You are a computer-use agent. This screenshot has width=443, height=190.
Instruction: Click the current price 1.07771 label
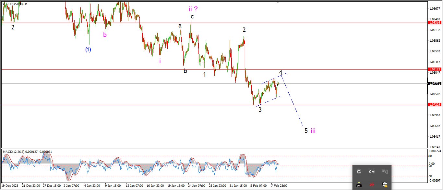pos(435,83)
